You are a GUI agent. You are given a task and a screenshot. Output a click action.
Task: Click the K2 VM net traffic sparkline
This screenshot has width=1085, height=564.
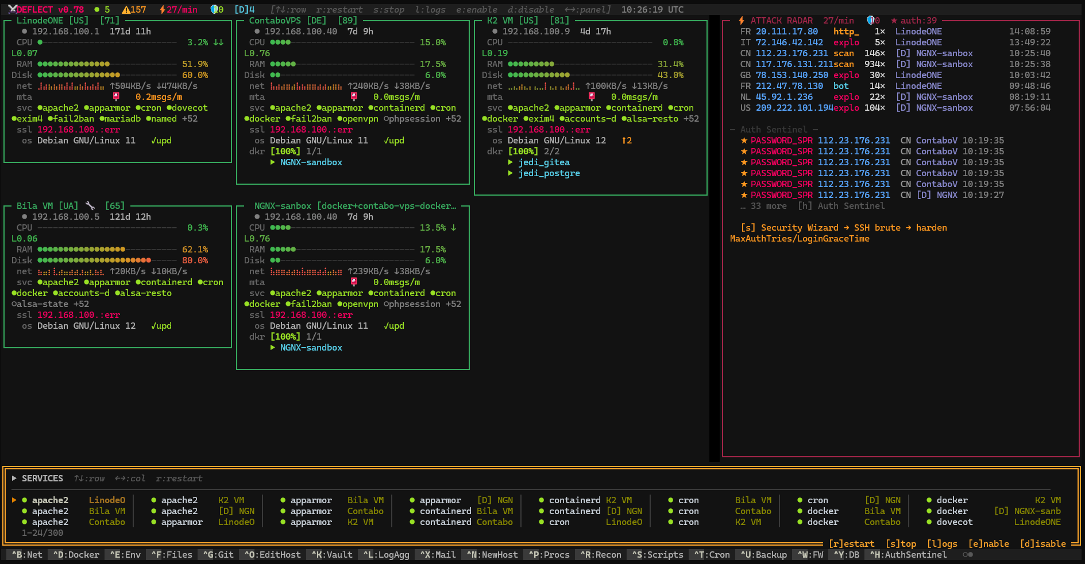(x=544, y=86)
